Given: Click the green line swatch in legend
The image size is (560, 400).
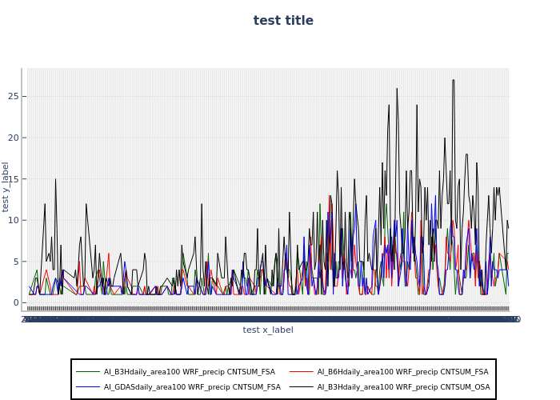Looking at the screenshot, I should [88, 372].
